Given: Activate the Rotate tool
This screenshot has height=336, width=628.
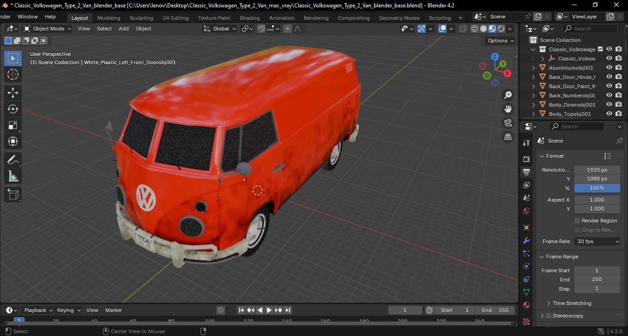Looking at the screenshot, I should point(13,109).
